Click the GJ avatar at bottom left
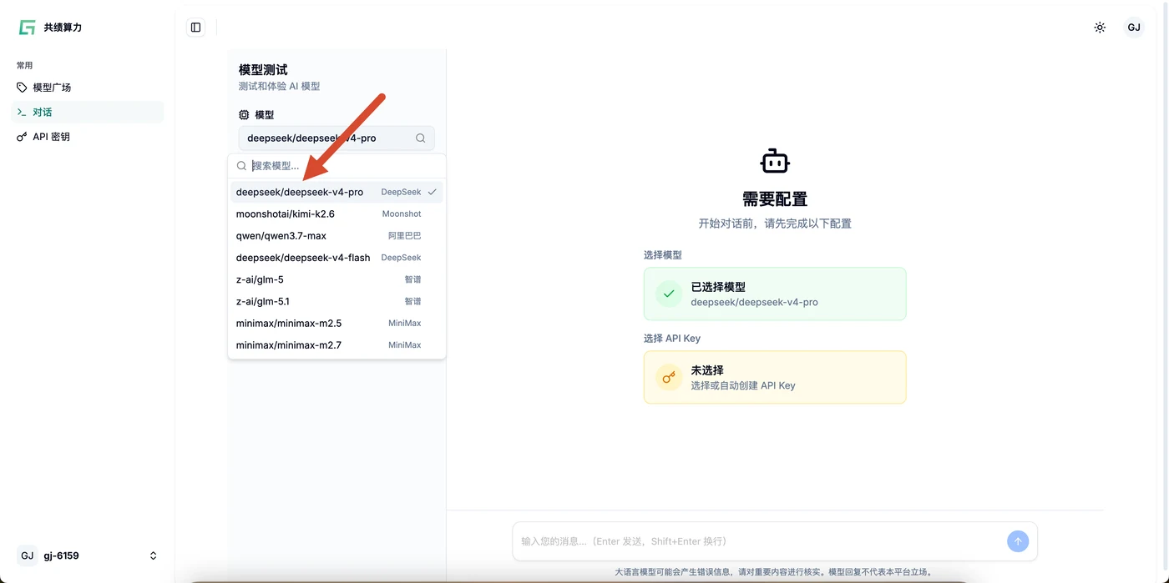 pyautogui.click(x=28, y=555)
